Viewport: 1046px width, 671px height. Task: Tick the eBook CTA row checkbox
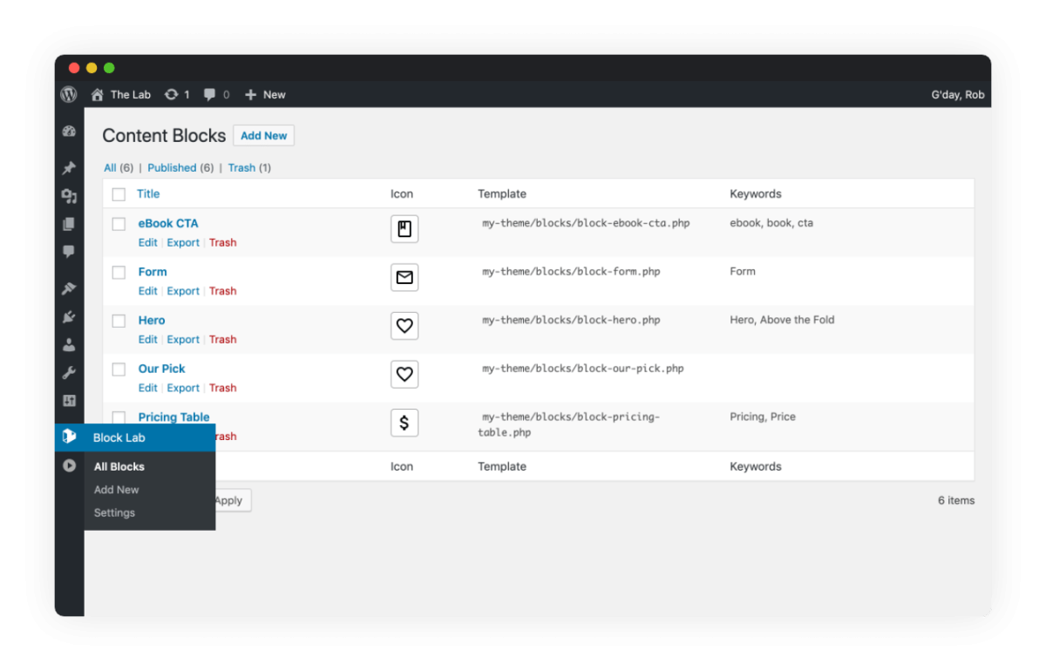coord(119,224)
